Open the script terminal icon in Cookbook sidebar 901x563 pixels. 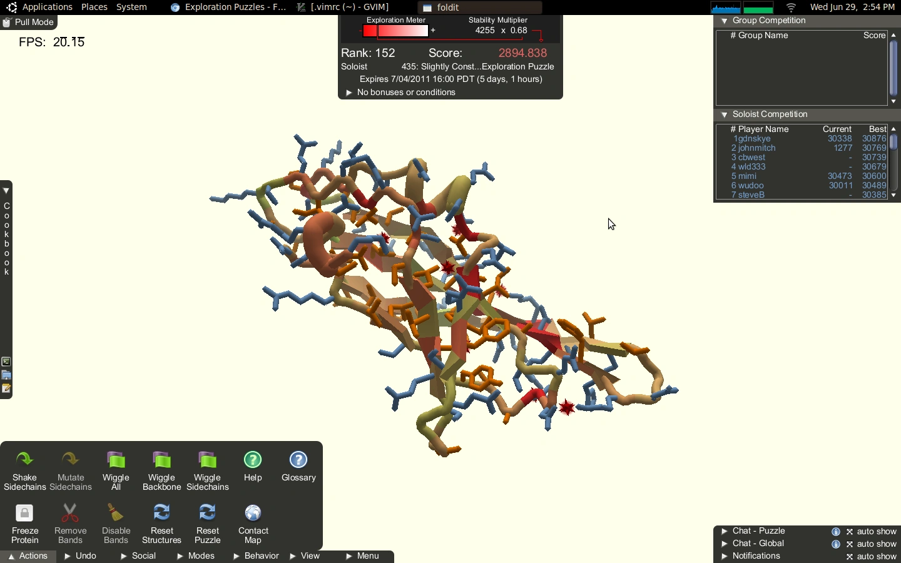click(6, 362)
